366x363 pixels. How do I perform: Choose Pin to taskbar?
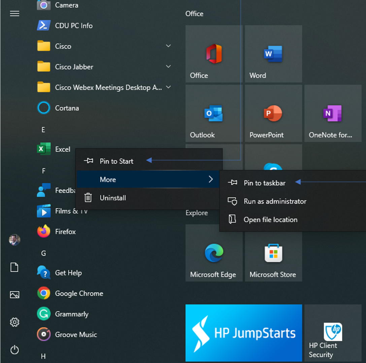[x=293, y=183]
